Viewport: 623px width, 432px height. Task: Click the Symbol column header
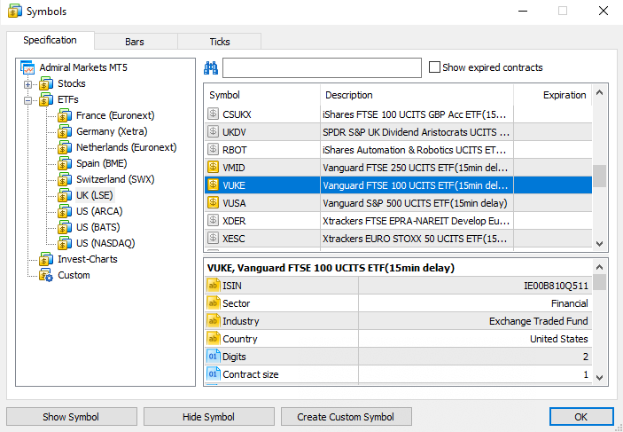(x=262, y=95)
